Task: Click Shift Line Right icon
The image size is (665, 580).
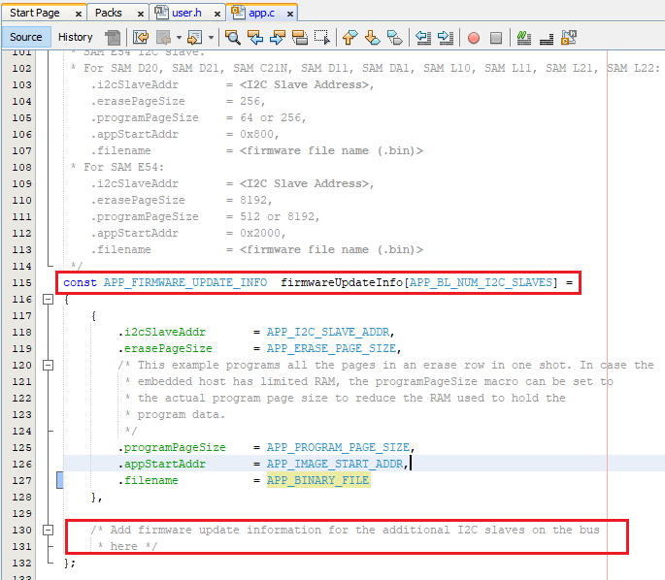Action: click(x=446, y=37)
